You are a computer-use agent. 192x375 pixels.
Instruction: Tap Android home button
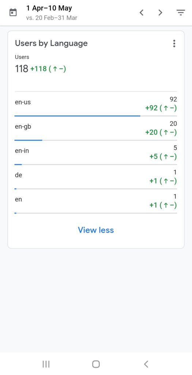96,364
